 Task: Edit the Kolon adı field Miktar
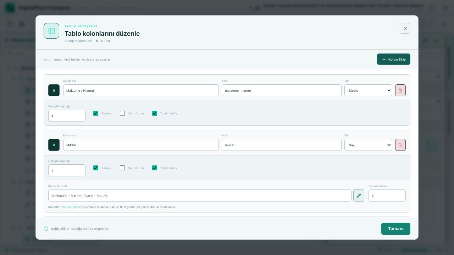click(141, 145)
